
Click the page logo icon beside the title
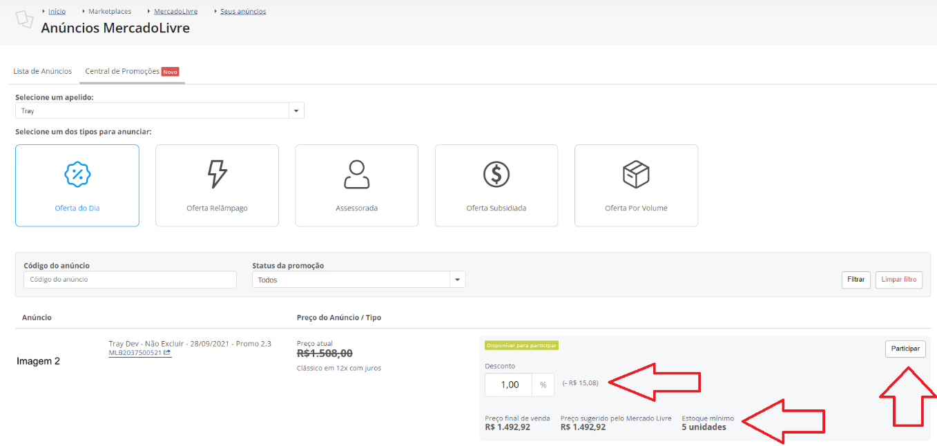24,19
